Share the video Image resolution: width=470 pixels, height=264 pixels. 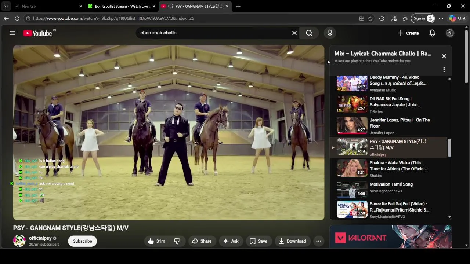click(x=201, y=241)
